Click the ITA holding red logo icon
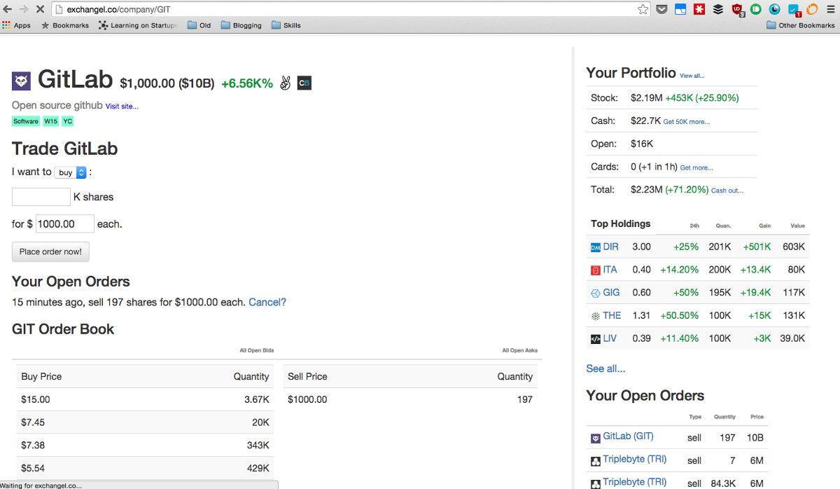The height and width of the screenshot is (489, 840). [596, 270]
